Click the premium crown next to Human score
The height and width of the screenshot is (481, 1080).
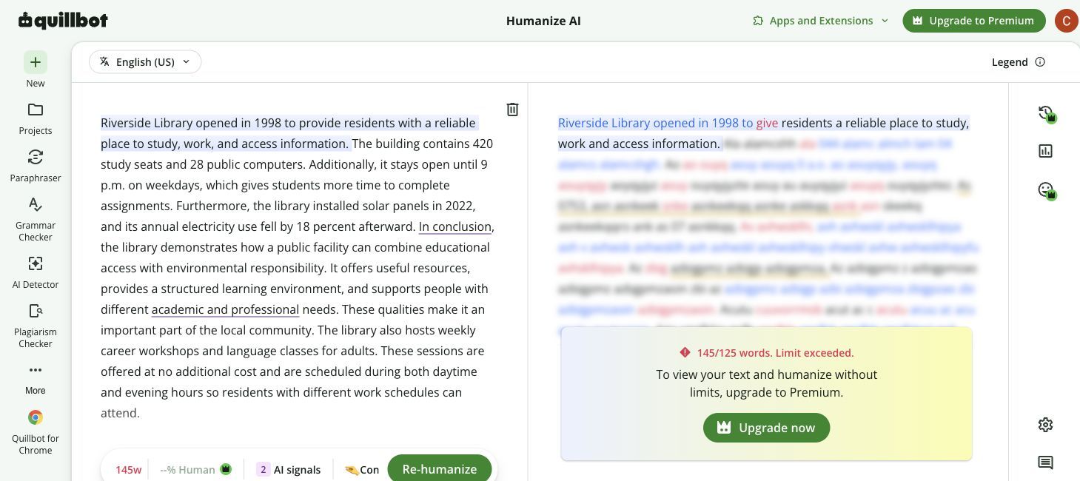(227, 469)
